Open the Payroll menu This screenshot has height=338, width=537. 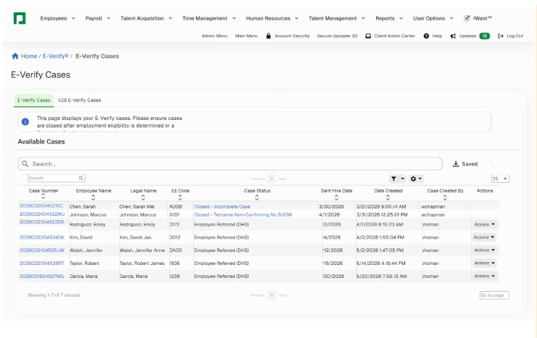pyautogui.click(x=97, y=18)
